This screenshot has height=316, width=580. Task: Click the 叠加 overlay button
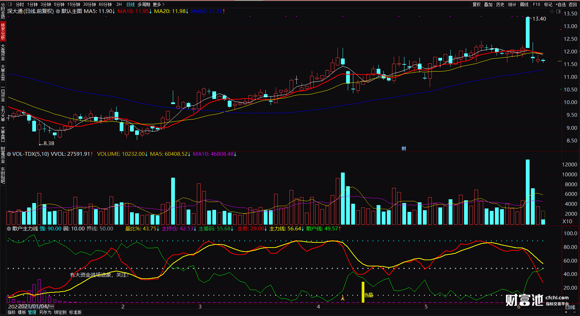pyautogui.click(x=488, y=4)
